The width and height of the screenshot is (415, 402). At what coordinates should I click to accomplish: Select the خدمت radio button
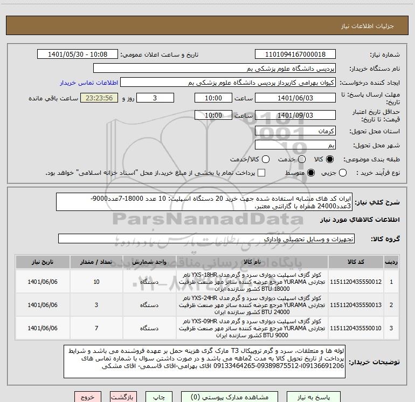coord(302,159)
